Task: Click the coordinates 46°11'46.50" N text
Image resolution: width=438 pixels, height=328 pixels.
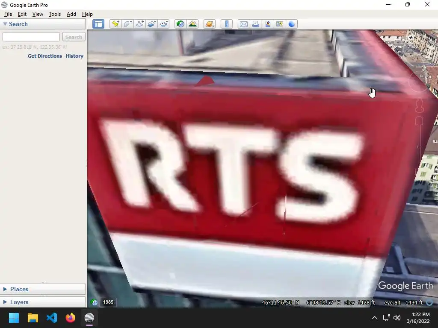Action: 281,303
